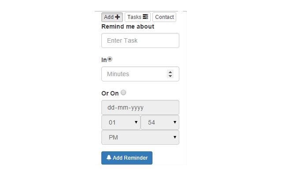Expand the AM/PM dropdown
Viewport: 282px width, 176px height.
click(140, 137)
